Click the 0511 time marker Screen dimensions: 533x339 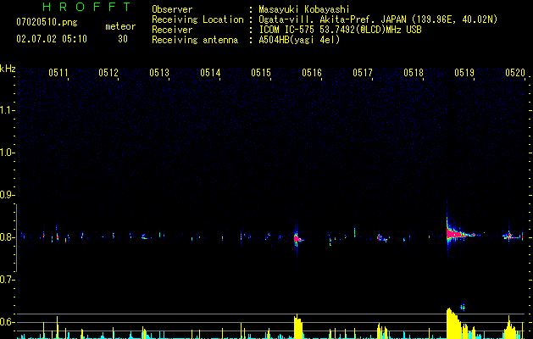tap(58, 73)
